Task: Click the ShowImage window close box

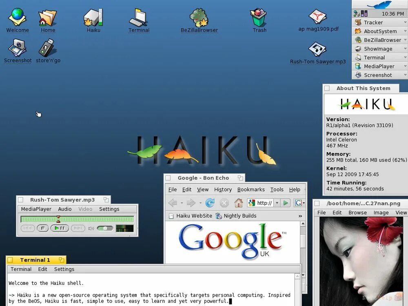Action: (x=317, y=204)
